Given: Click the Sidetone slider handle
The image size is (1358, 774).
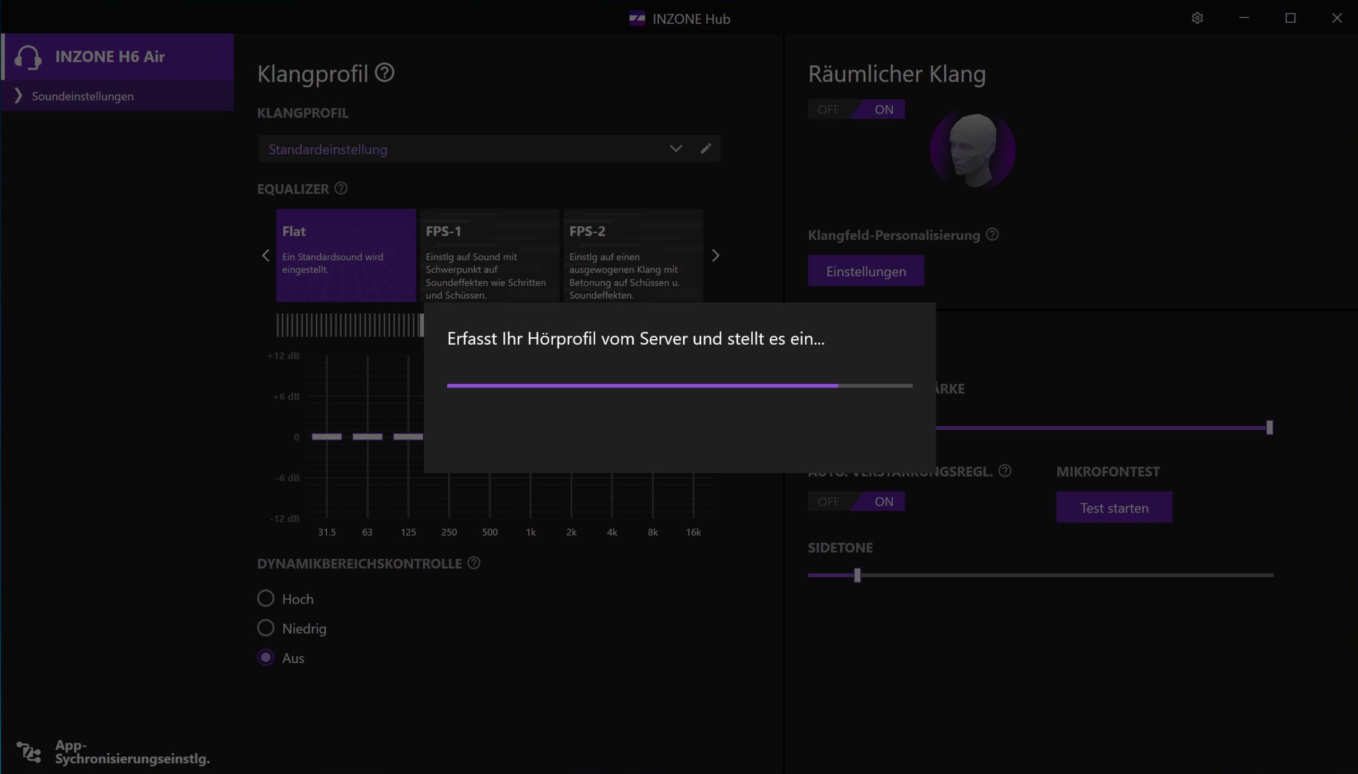Looking at the screenshot, I should click(x=857, y=575).
